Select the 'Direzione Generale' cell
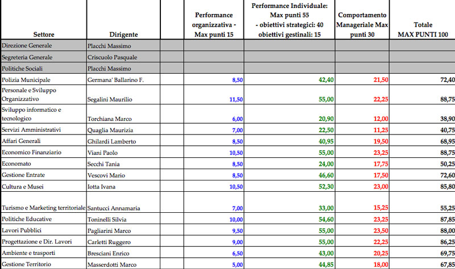 [27, 45]
